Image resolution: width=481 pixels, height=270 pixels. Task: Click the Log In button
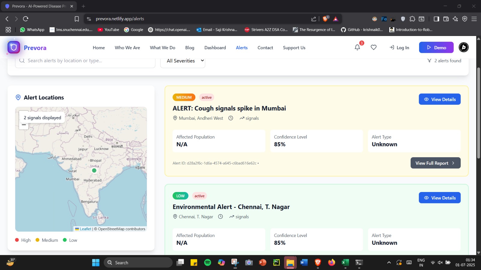399,48
